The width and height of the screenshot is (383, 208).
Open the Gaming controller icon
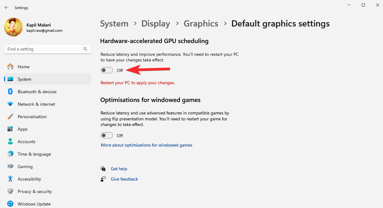(10, 167)
